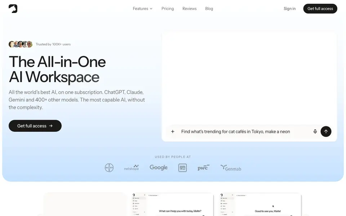The image size is (346, 216).
Task: Open the Blog link
Action: pyautogui.click(x=209, y=9)
